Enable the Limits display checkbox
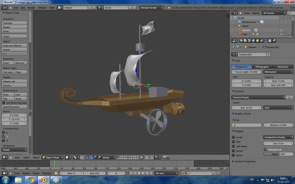Screen dimensions: 295x184 click(x=233, y=137)
